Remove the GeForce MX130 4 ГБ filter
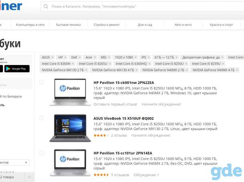Screen dimensions: 244x182 [136, 70]
